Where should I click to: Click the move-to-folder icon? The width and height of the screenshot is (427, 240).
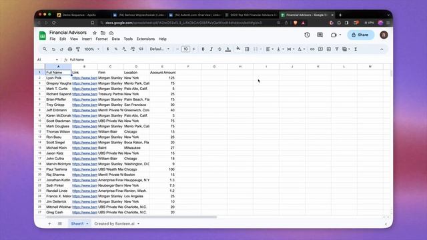tap(103, 33)
